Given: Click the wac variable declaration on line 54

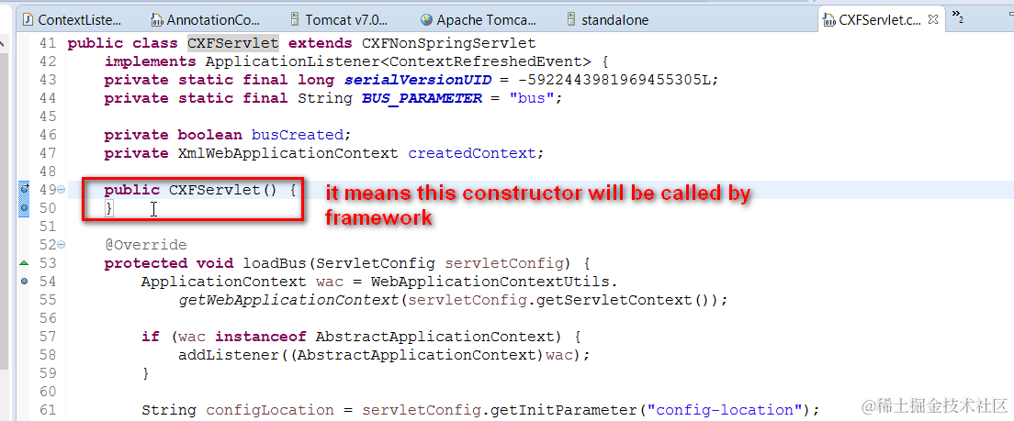Looking at the screenshot, I should coord(330,281).
